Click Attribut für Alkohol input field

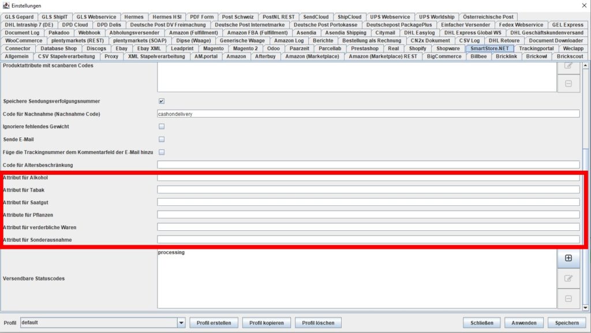[368, 177]
